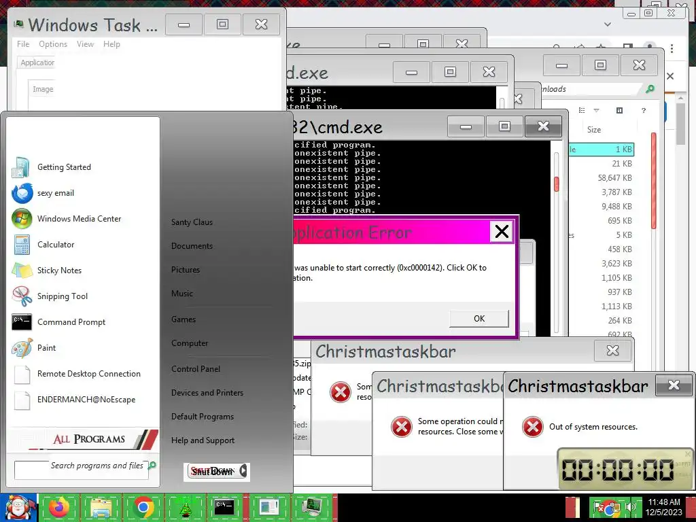
Task: Open the cmd taskbar icon
Action: pyautogui.click(x=224, y=507)
